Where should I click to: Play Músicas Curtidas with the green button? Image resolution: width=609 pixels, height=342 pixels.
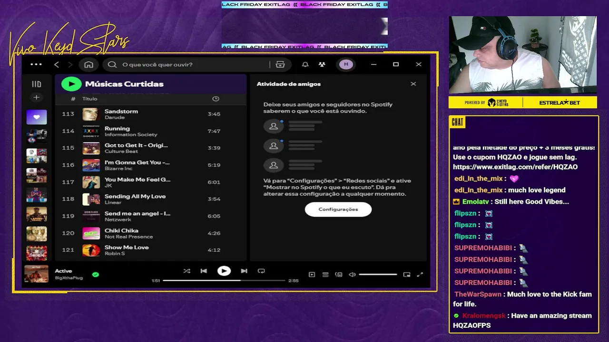click(x=71, y=84)
